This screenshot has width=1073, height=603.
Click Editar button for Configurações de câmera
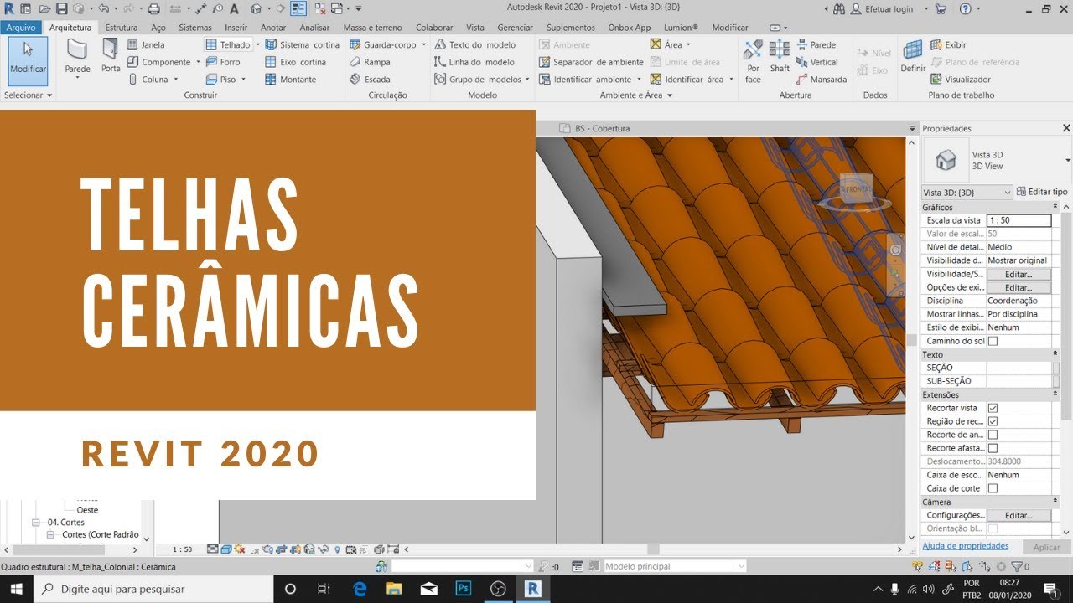[x=1019, y=515]
